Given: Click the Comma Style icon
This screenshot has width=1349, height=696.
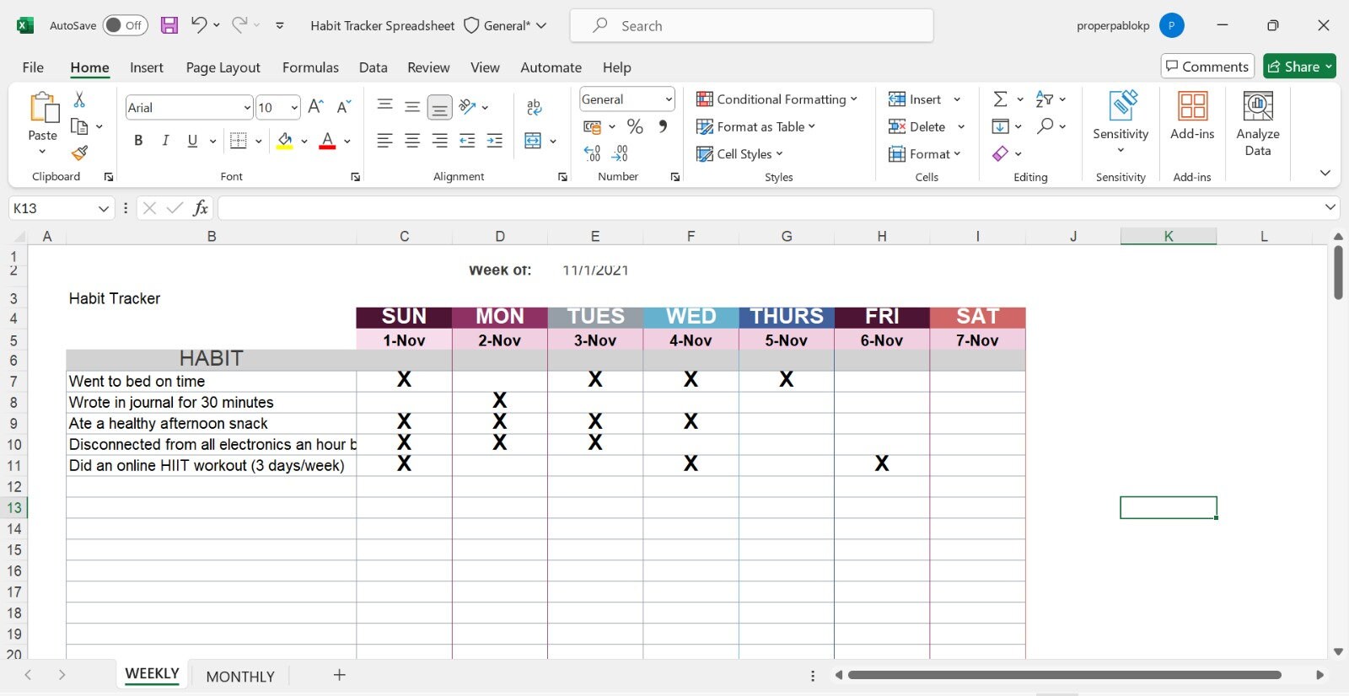Looking at the screenshot, I should [664, 126].
